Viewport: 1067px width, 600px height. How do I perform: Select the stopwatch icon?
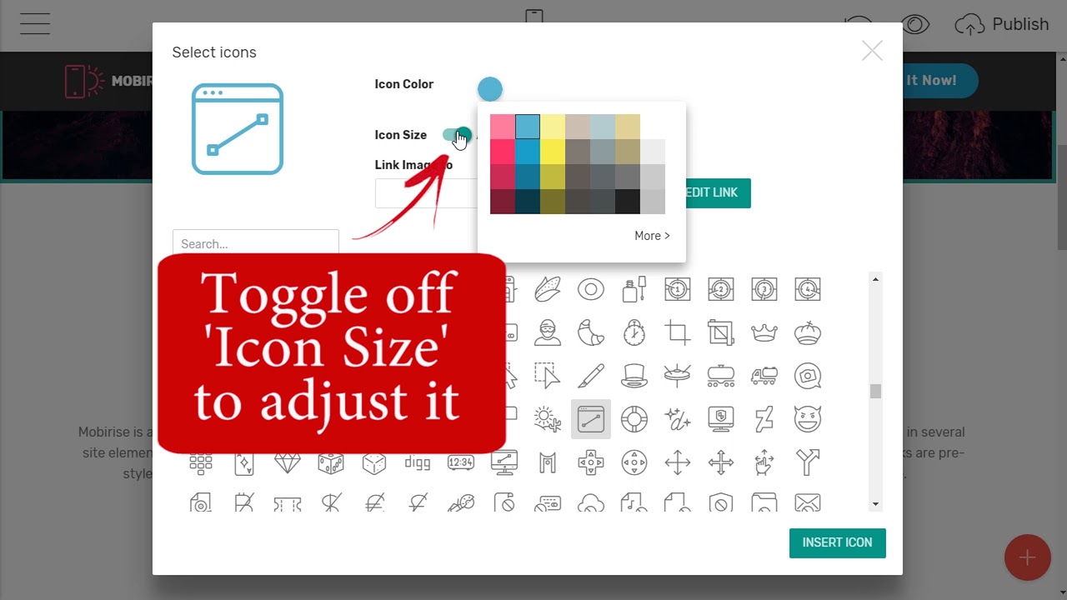(x=634, y=332)
